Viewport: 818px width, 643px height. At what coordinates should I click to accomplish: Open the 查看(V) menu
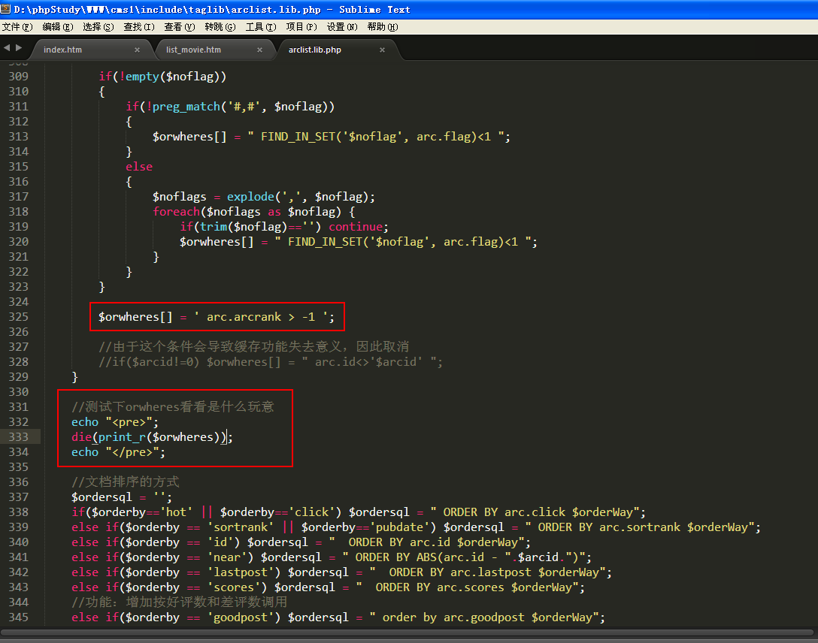pyautogui.click(x=180, y=26)
